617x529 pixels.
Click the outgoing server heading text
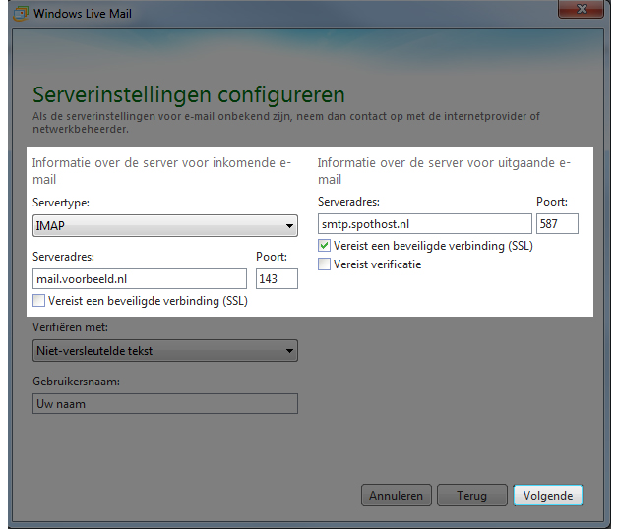(444, 171)
